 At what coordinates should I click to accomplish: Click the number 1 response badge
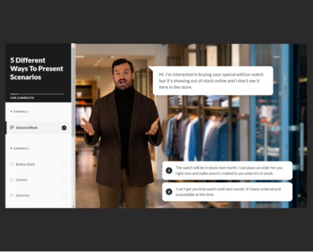[169, 170]
